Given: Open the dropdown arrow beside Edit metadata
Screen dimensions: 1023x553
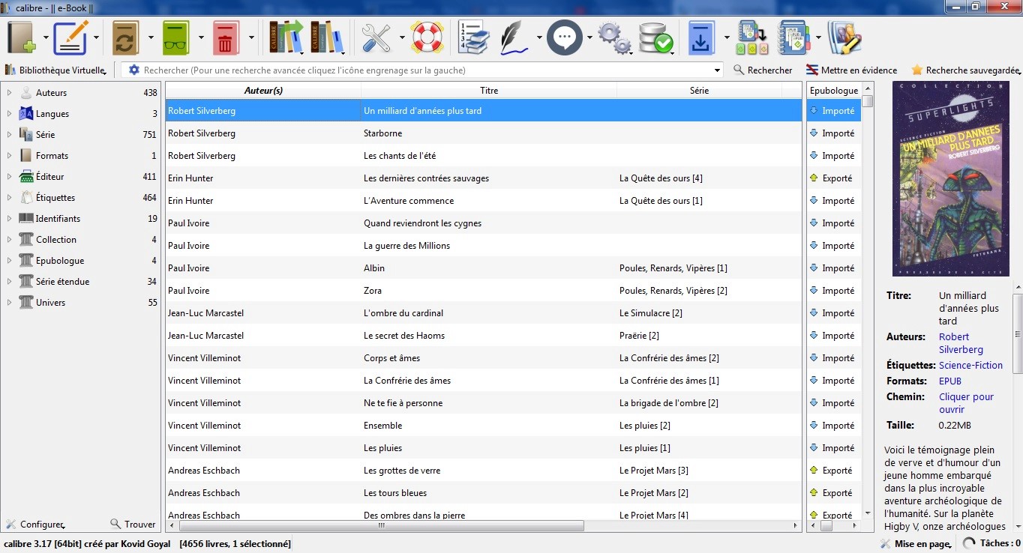Looking at the screenshot, I should (97, 38).
